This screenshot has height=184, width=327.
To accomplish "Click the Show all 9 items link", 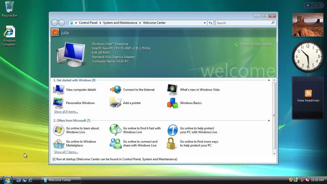I will tap(66, 112).
